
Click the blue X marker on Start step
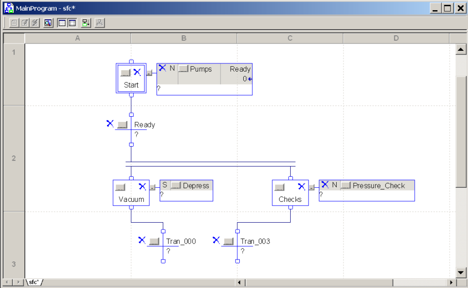click(137, 72)
